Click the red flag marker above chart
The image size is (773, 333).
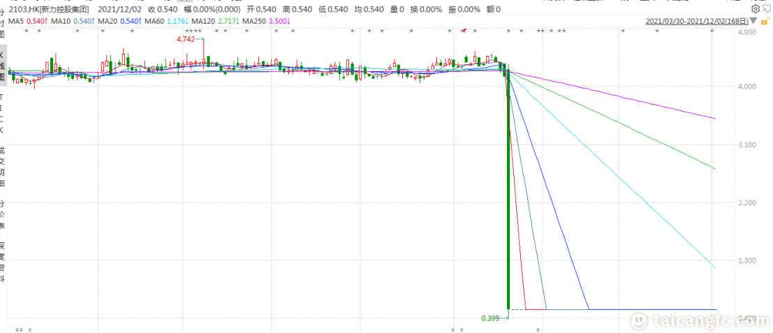tap(463, 31)
